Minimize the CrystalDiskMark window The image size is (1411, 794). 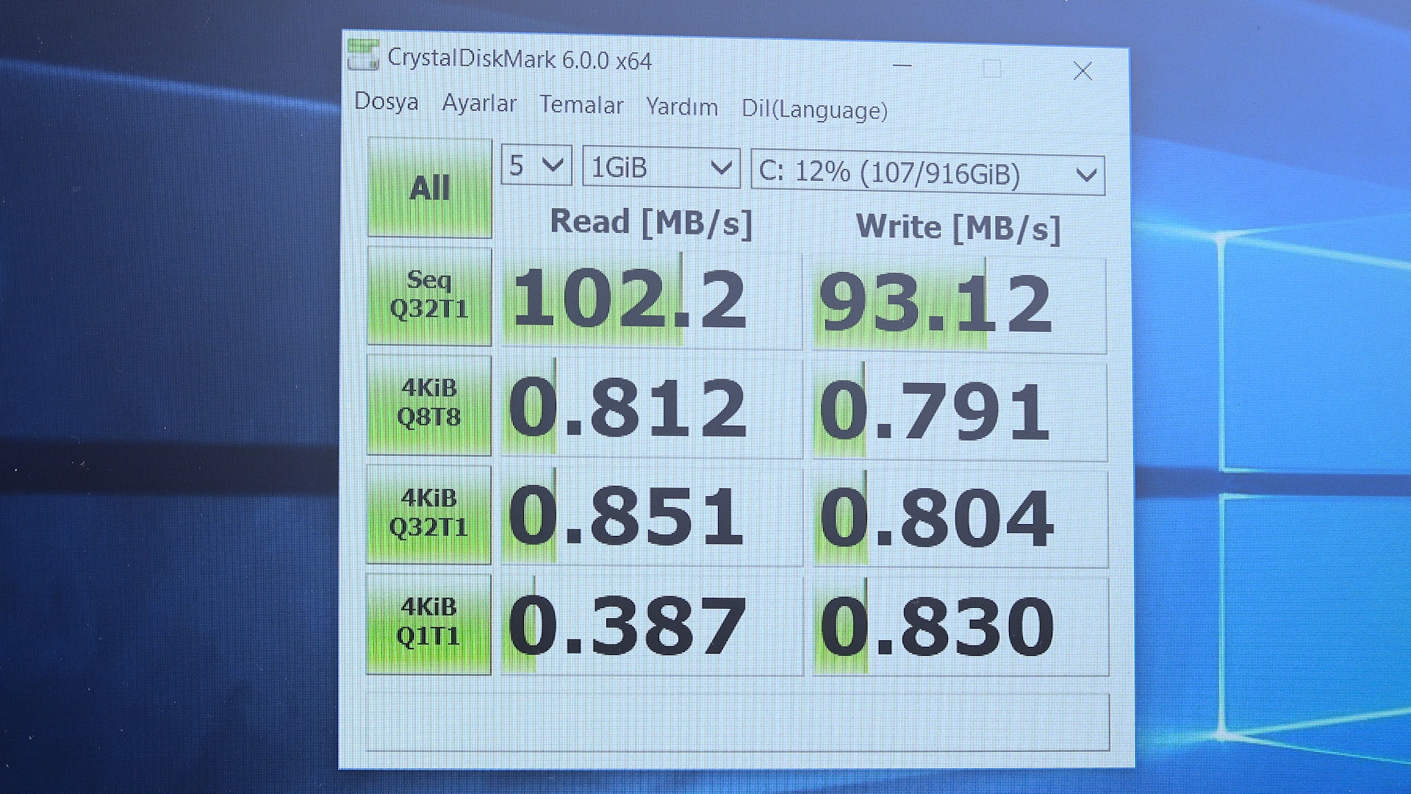pos(902,66)
